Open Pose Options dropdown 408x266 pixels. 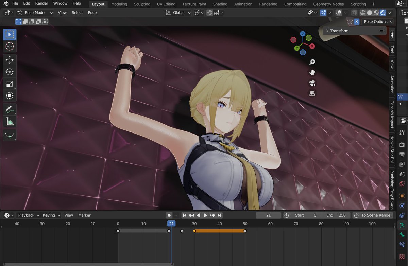378,22
